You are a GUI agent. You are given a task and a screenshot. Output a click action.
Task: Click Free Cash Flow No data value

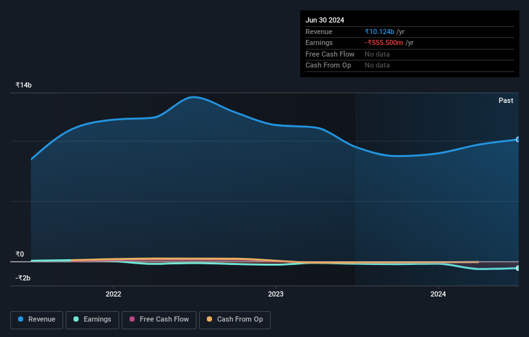(377, 54)
